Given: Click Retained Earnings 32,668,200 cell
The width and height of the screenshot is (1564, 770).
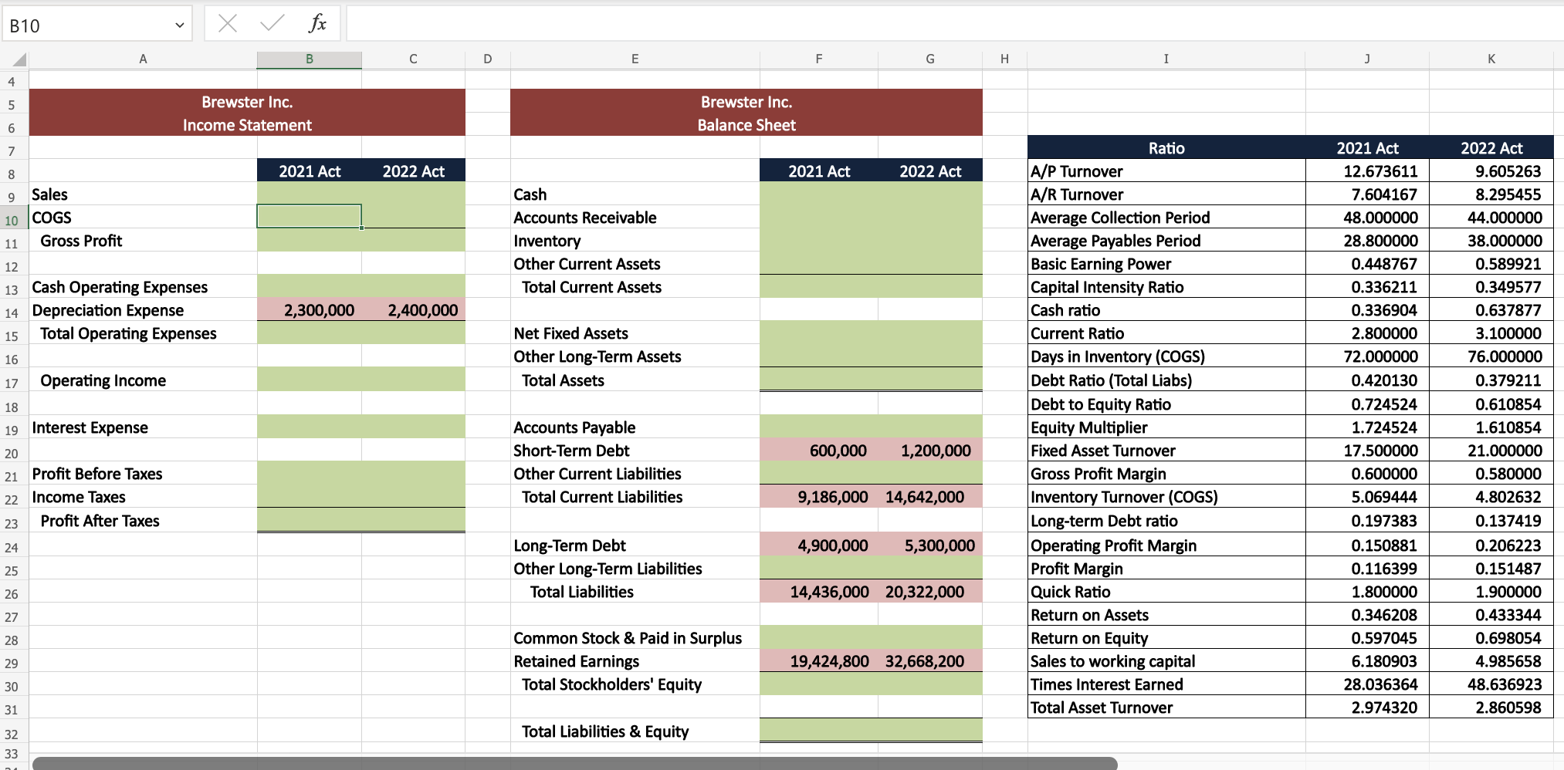Looking at the screenshot, I should coord(929,661).
